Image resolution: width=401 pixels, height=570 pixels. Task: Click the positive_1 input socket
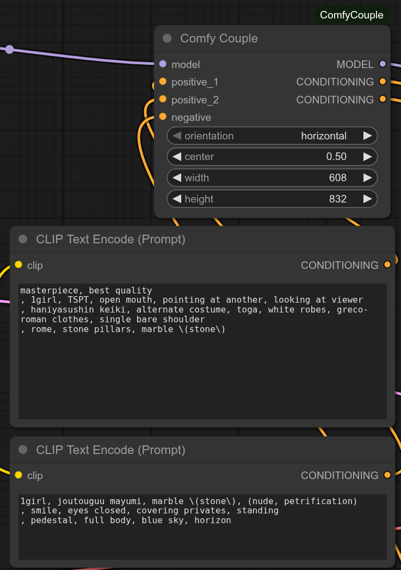pos(163,82)
